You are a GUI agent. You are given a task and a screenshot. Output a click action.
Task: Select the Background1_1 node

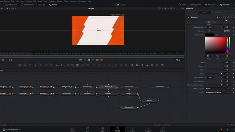coord(67,87)
